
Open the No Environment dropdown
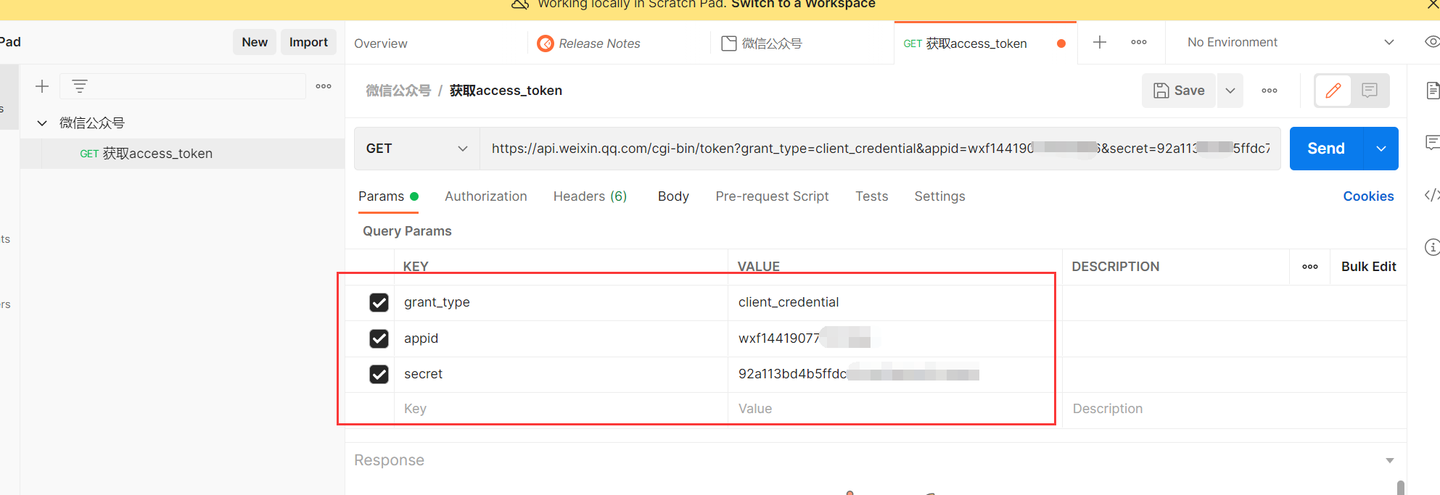pyautogui.click(x=1291, y=42)
